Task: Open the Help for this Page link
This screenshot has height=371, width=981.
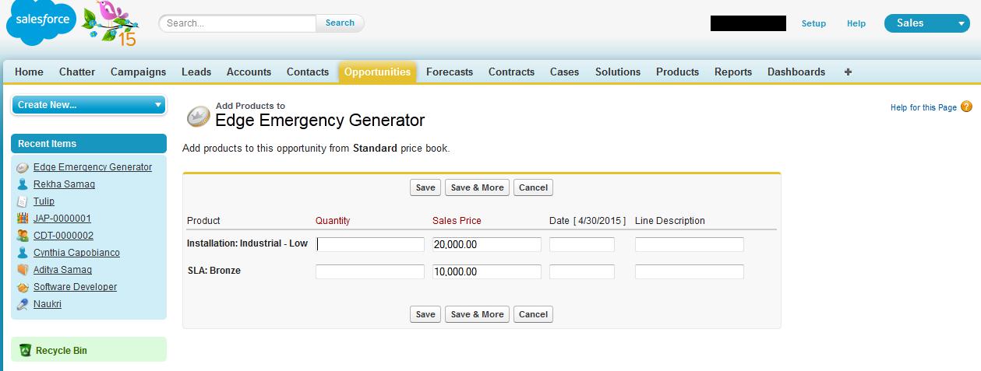Action: (923, 107)
